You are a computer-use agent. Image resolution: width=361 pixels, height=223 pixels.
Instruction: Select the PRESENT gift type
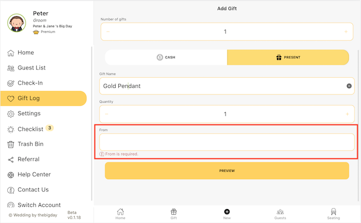point(288,57)
